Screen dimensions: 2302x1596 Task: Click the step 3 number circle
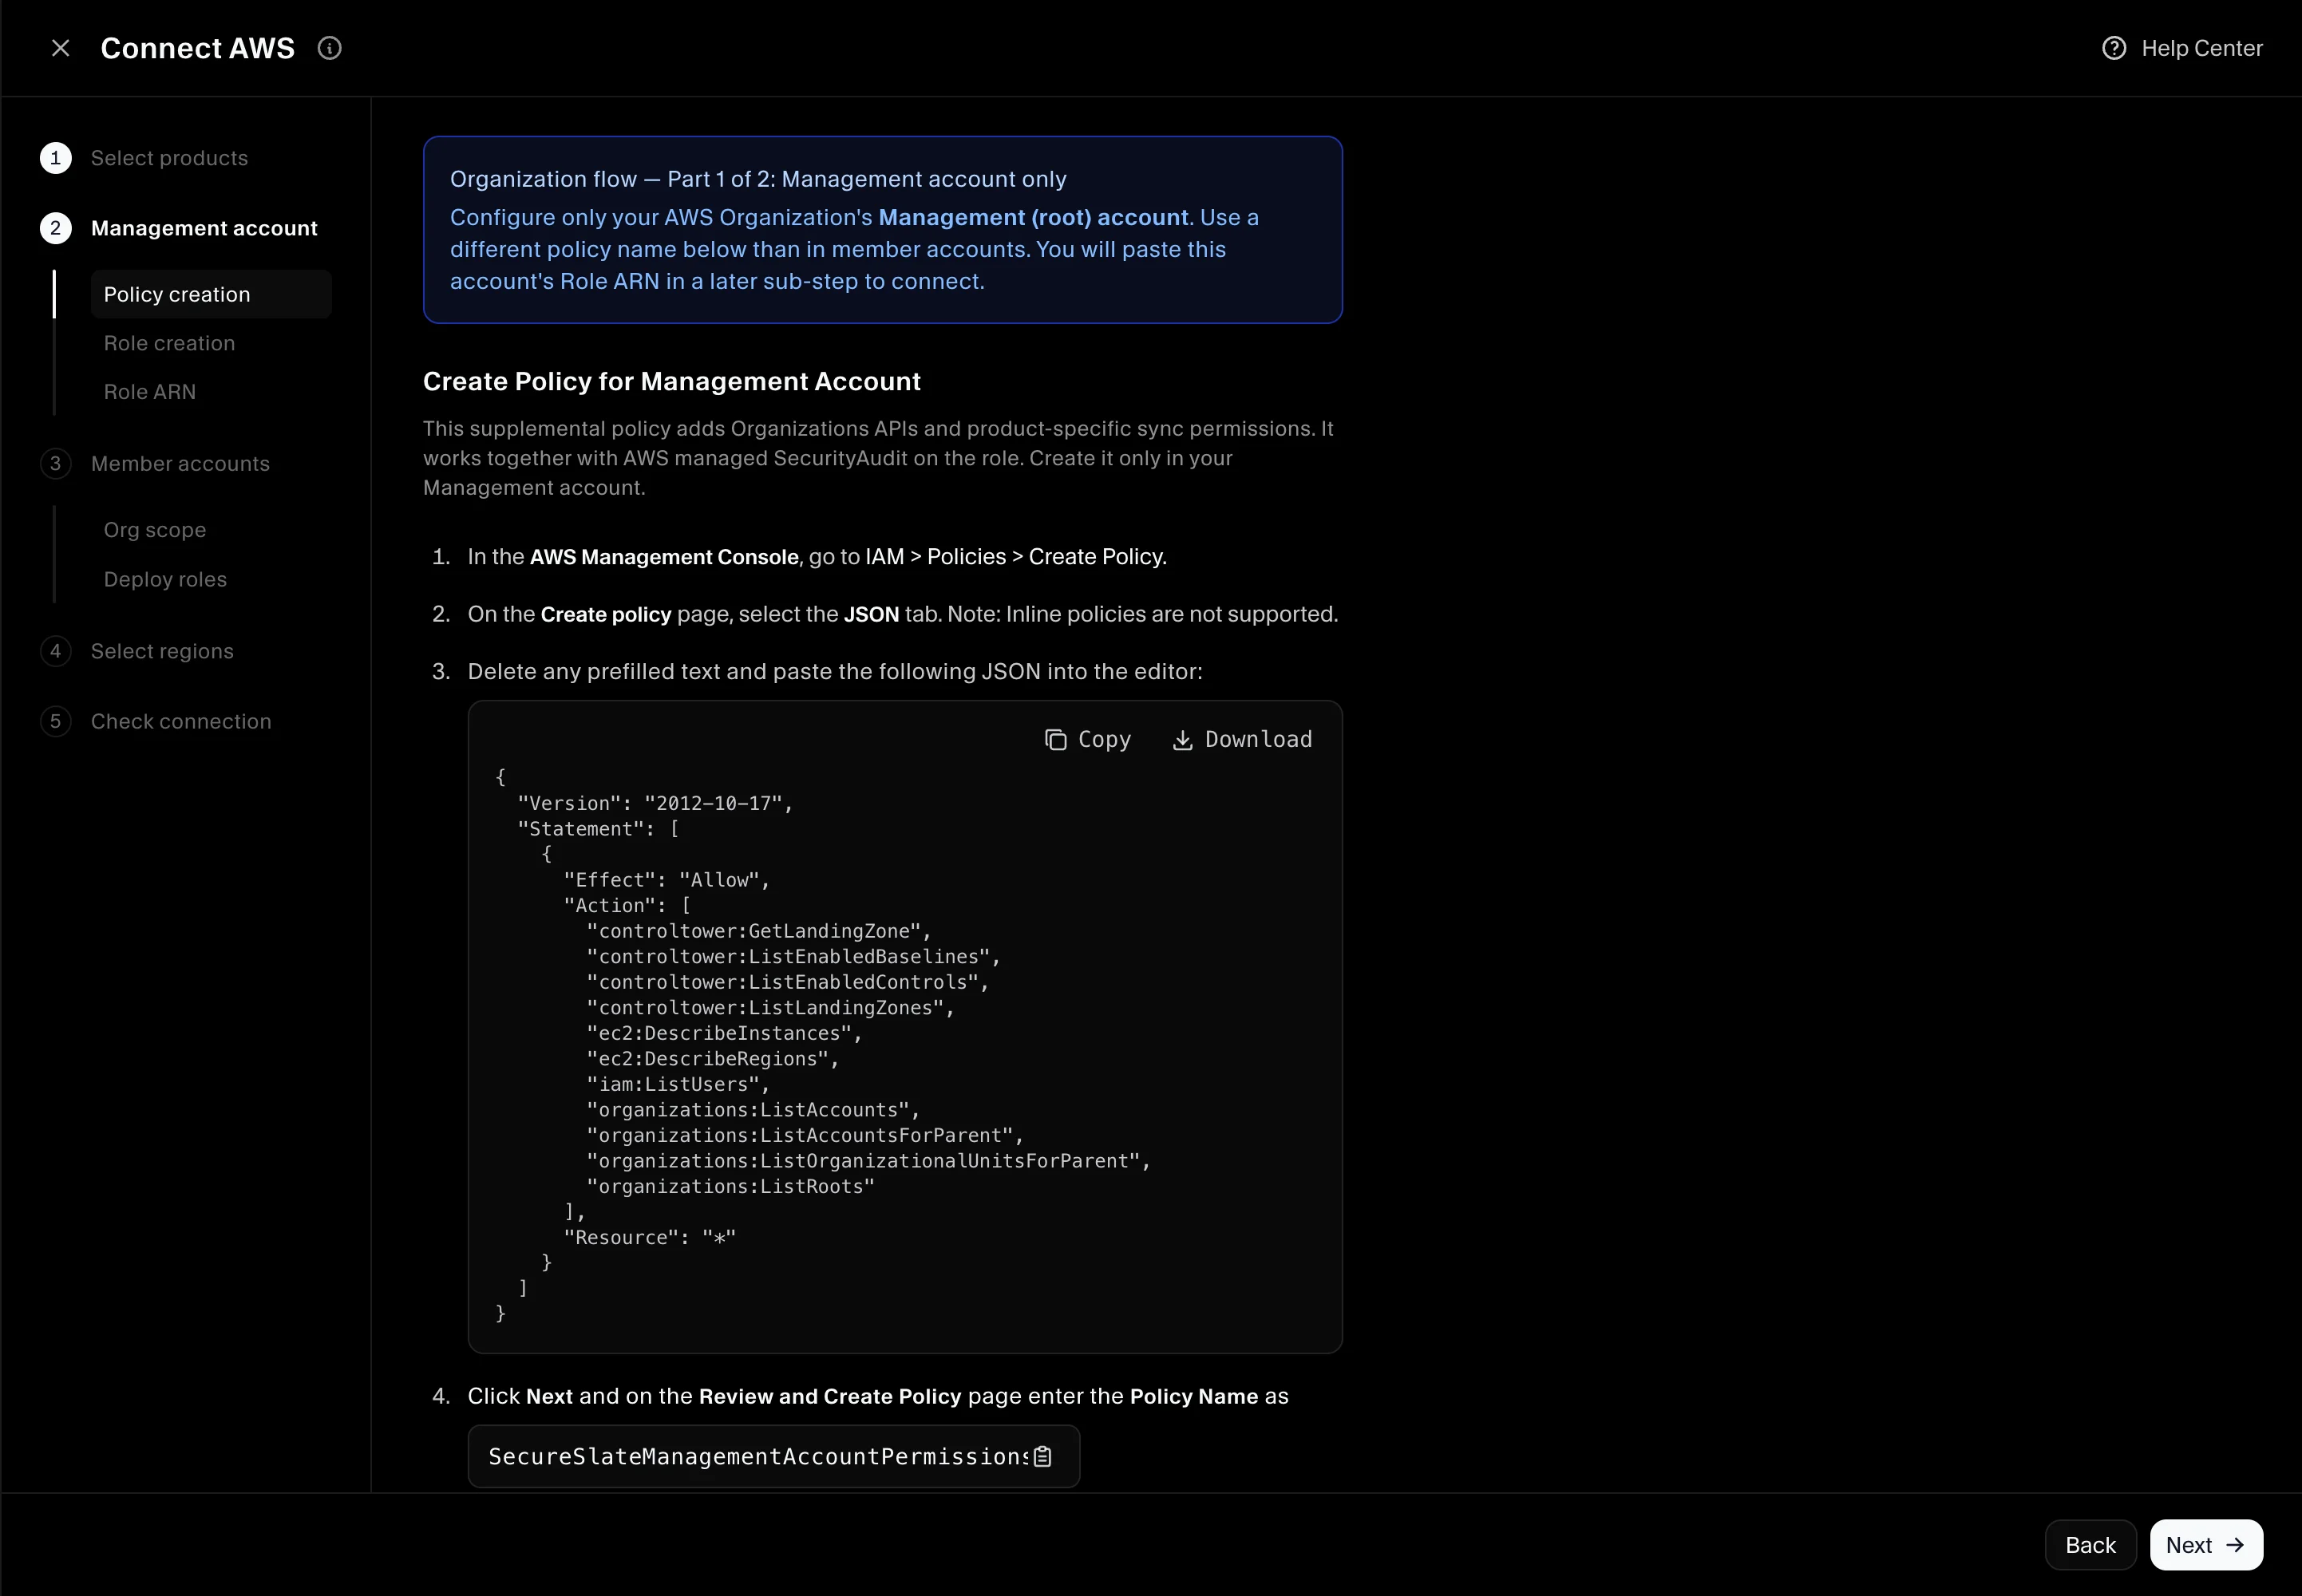56,463
